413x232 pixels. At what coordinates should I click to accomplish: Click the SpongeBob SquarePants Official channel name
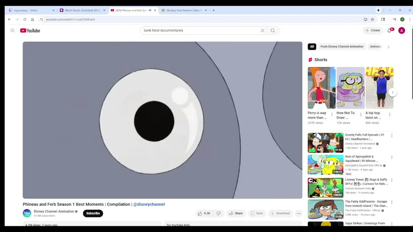click(363, 165)
